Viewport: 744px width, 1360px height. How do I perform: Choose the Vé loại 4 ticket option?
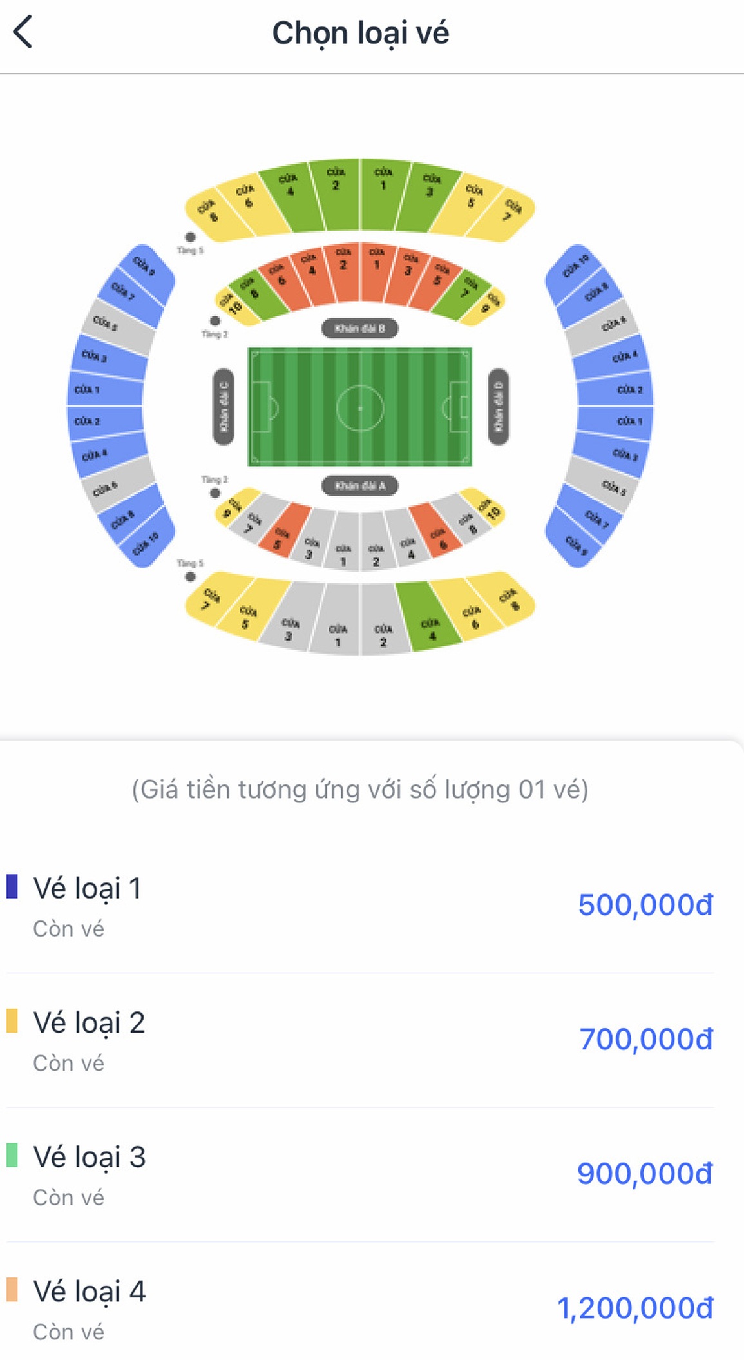coord(359,1308)
